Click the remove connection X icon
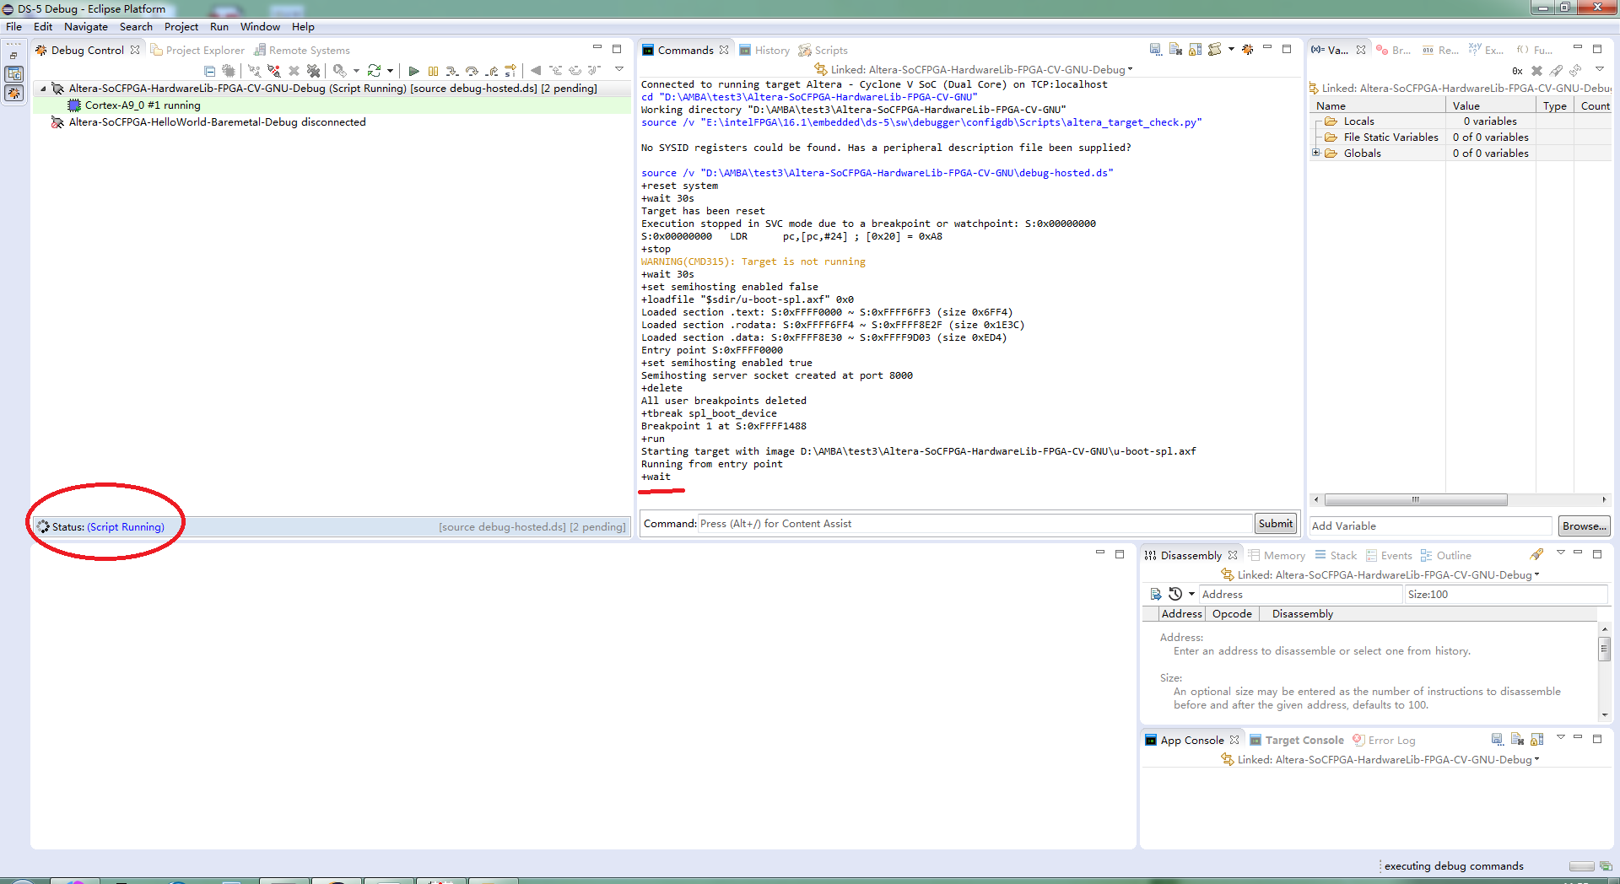Image resolution: width=1620 pixels, height=884 pixels. (x=294, y=71)
